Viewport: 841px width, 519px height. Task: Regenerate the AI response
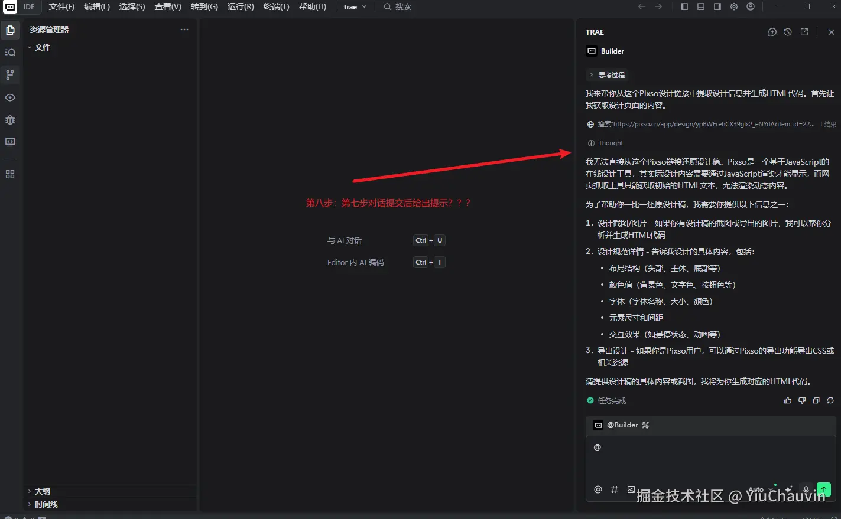(x=830, y=400)
